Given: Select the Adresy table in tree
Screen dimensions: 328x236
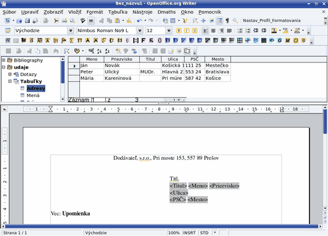Looking at the screenshot, I should click(x=36, y=88).
